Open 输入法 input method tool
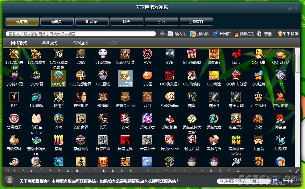The height and width of the screenshot is (189, 305). 177,34
